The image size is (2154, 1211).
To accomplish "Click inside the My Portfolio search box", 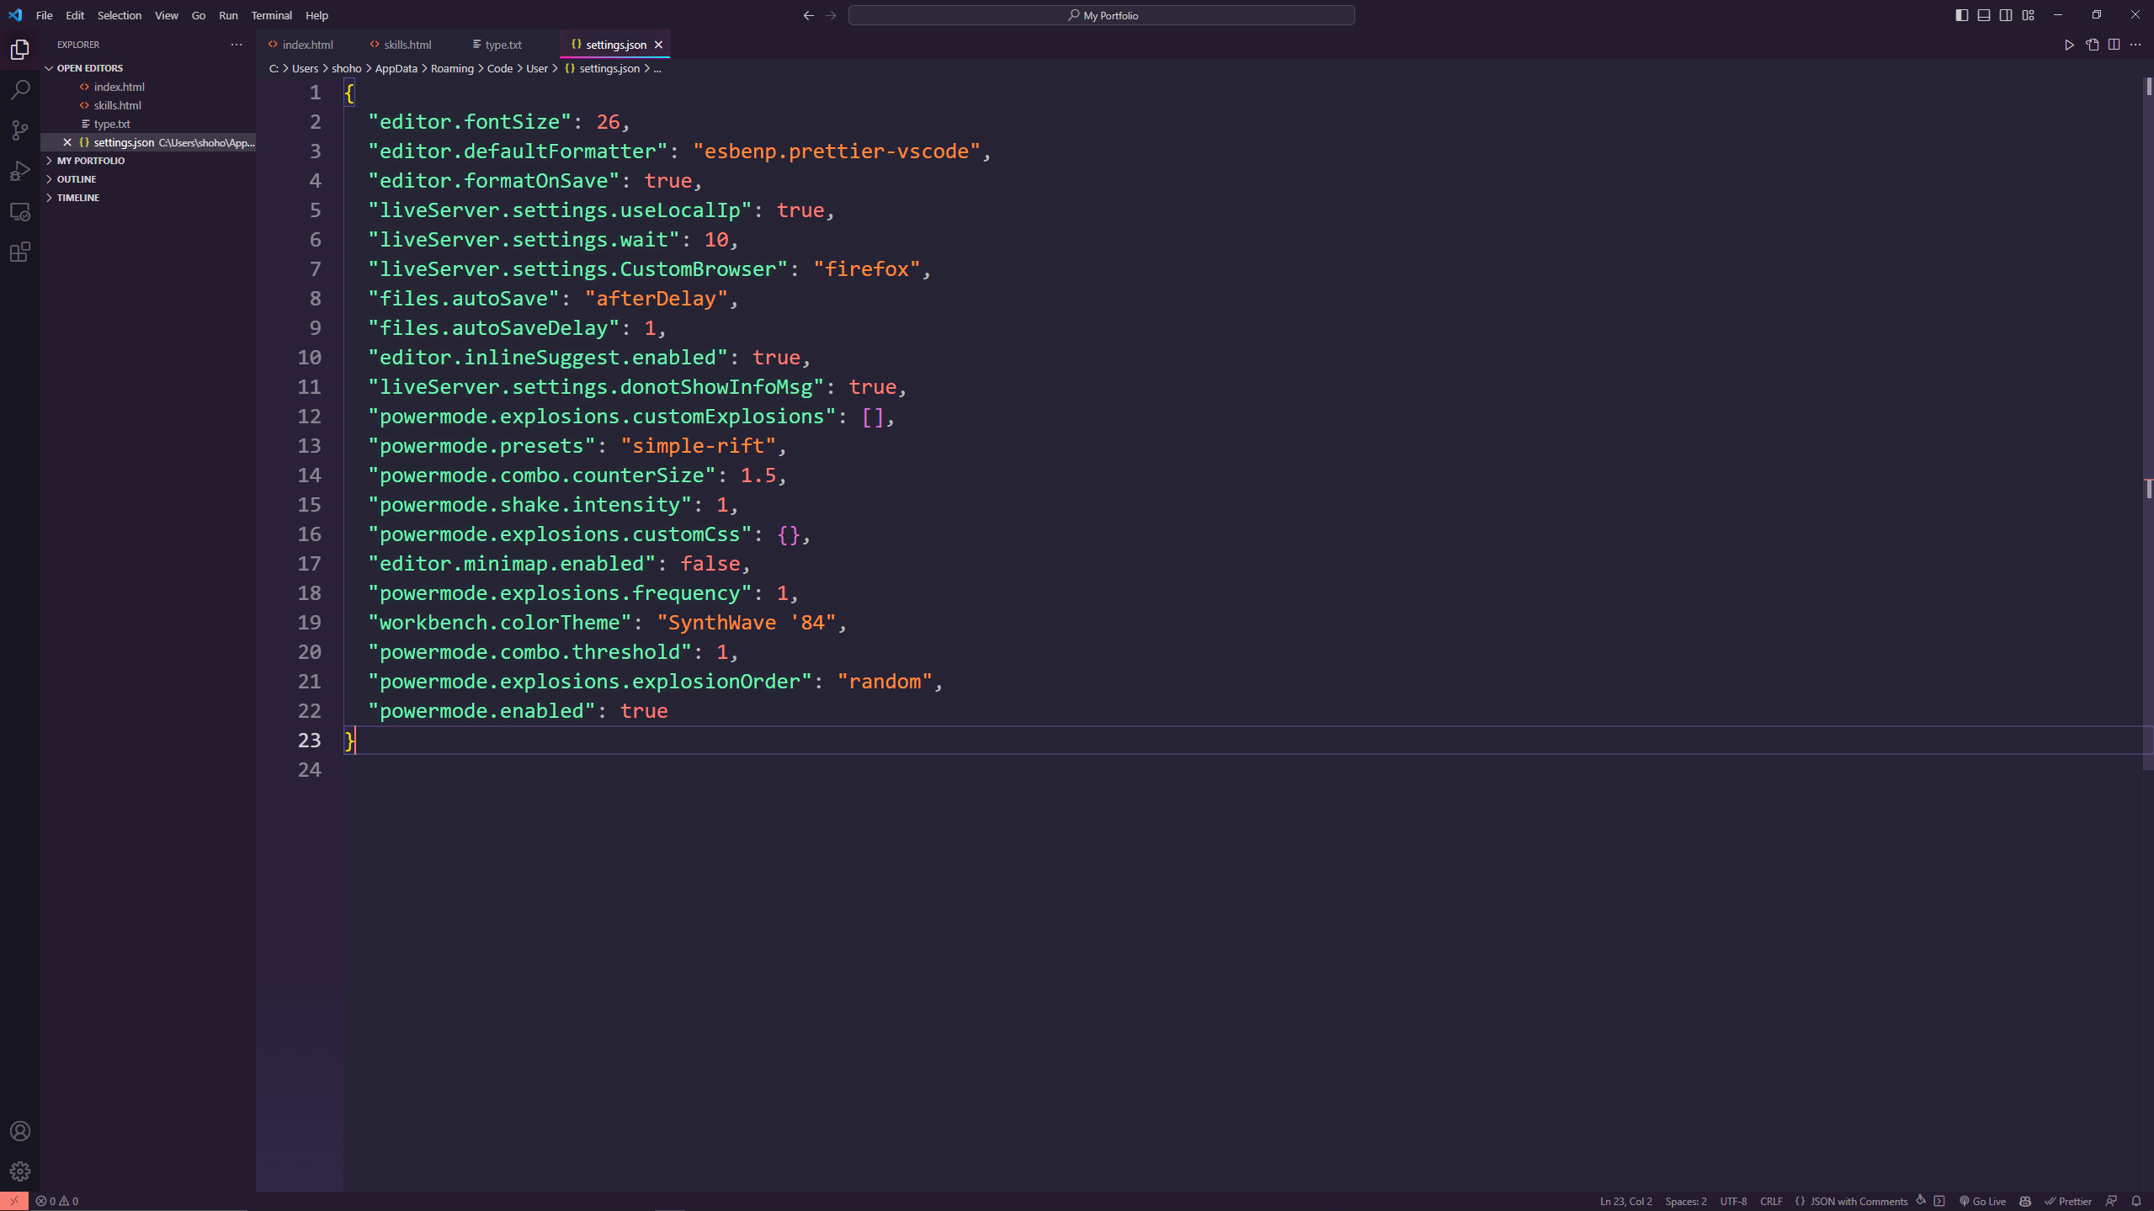I will 1101,14.
